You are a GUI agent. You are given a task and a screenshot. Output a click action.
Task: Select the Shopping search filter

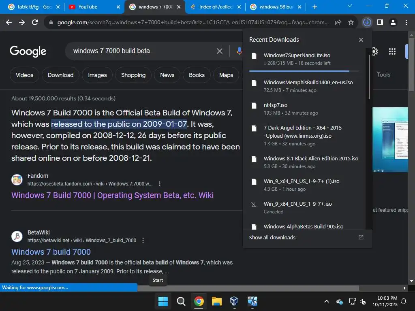[x=133, y=75]
